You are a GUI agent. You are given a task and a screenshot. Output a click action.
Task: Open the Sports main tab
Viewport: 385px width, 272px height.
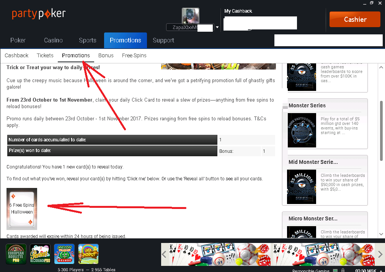[88, 40]
